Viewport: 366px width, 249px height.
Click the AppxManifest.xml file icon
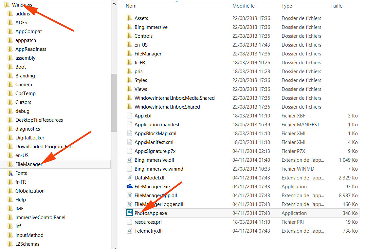tap(130, 142)
